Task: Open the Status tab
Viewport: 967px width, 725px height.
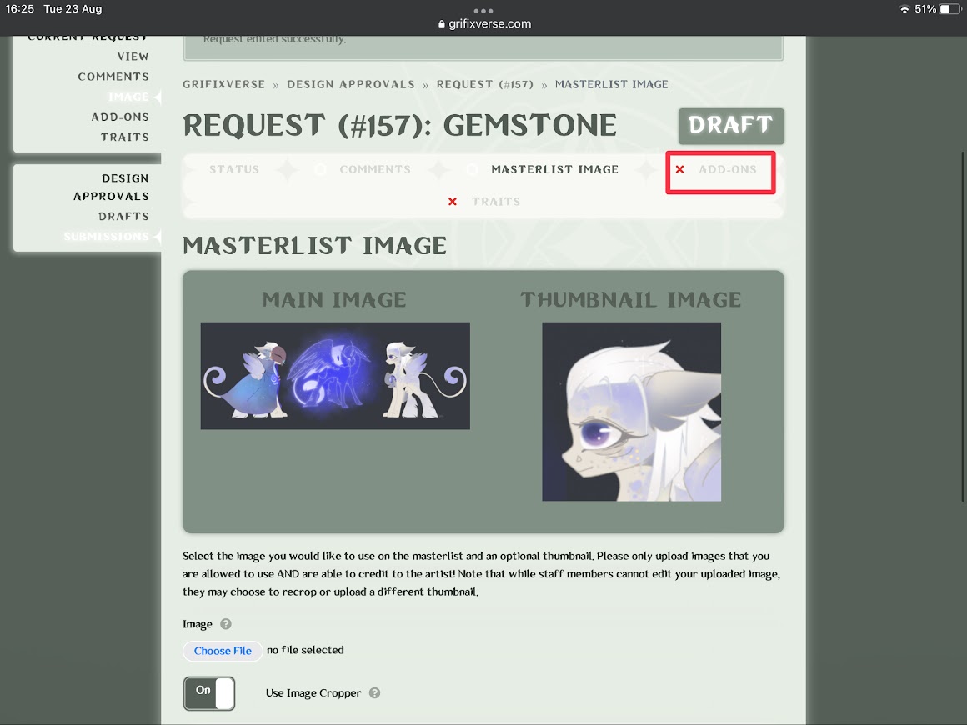Action: tap(234, 169)
